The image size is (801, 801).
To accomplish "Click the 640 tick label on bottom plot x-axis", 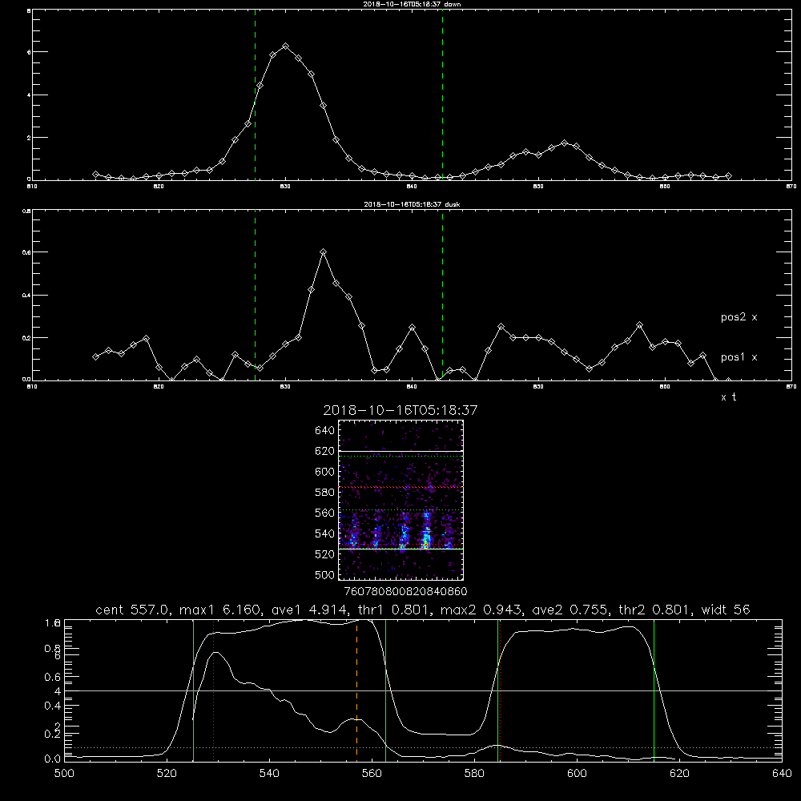I will (782, 774).
